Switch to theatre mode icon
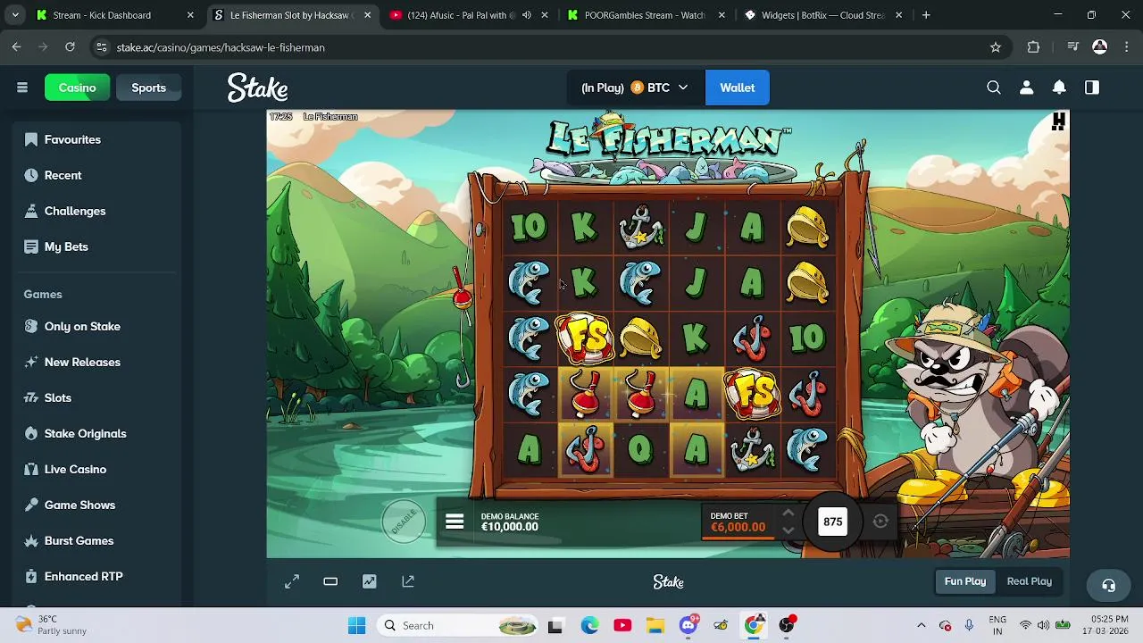The image size is (1143, 643). (330, 581)
